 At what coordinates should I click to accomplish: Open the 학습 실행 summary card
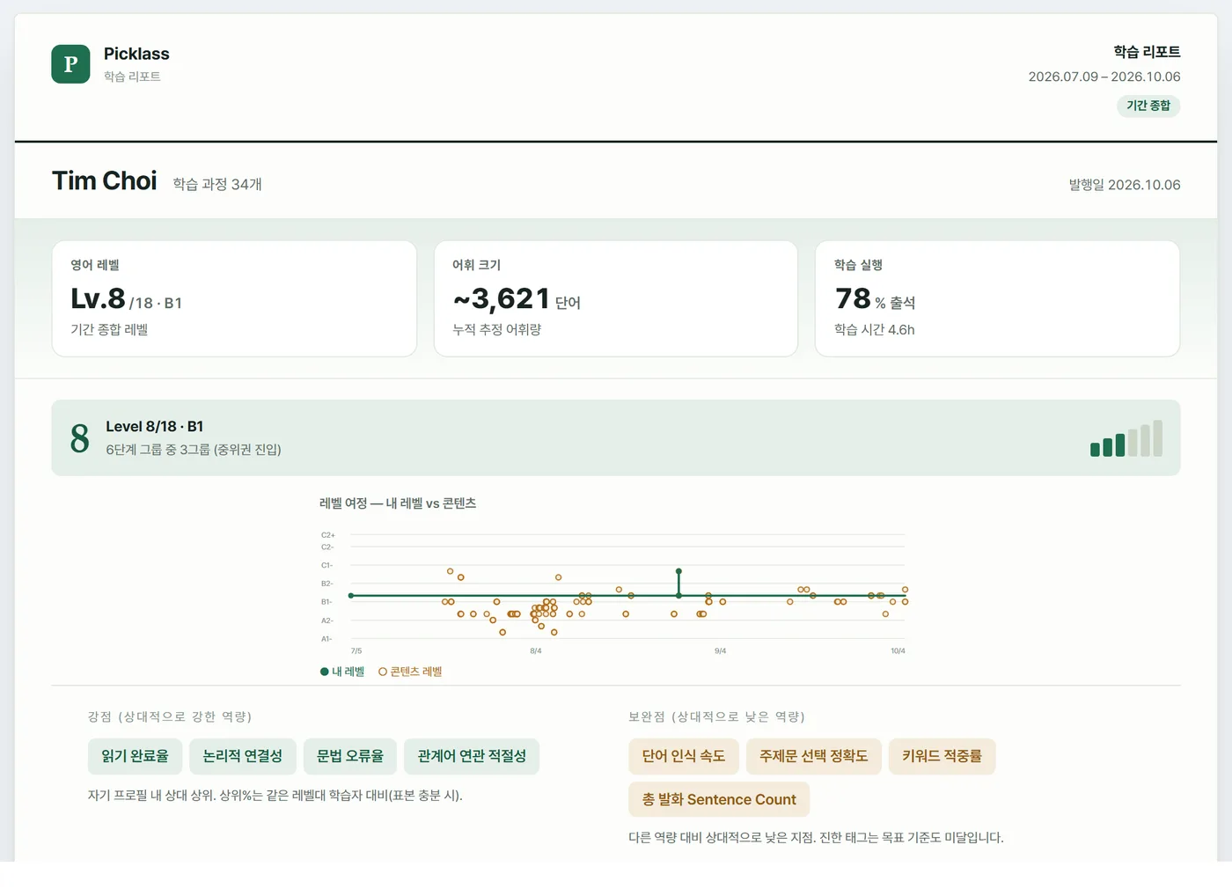tap(997, 299)
